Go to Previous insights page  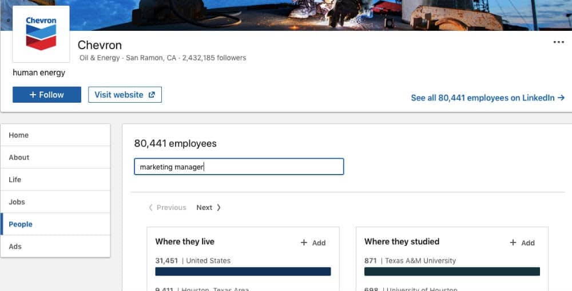[168, 207]
